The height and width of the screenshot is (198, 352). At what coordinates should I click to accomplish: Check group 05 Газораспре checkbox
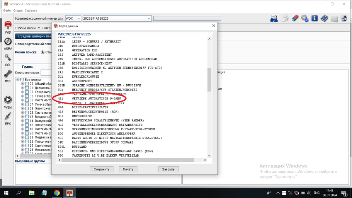27,96
